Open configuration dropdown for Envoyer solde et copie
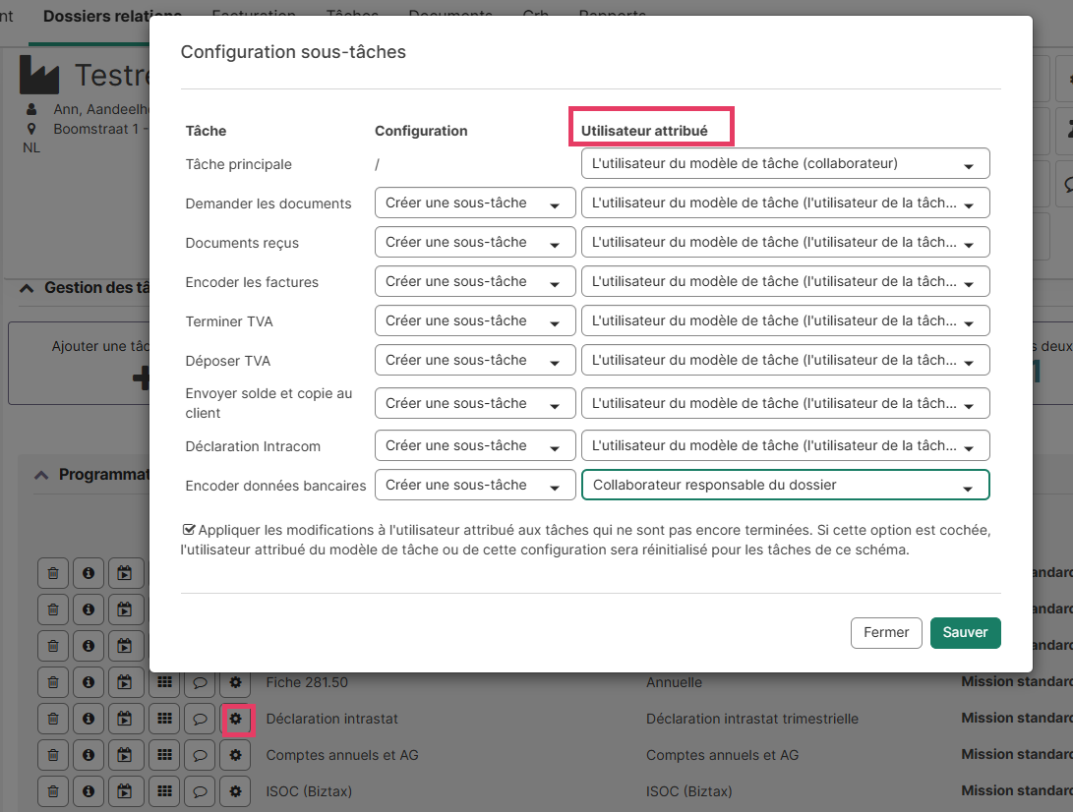 click(x=475, y=403)
